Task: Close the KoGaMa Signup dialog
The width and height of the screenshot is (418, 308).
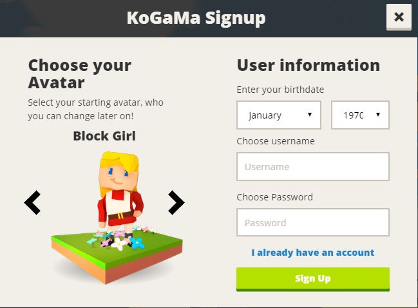Action: [x=399, y=17]
